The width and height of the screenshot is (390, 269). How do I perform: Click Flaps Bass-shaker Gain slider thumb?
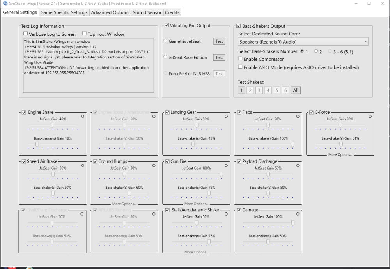tap(292, 145)
